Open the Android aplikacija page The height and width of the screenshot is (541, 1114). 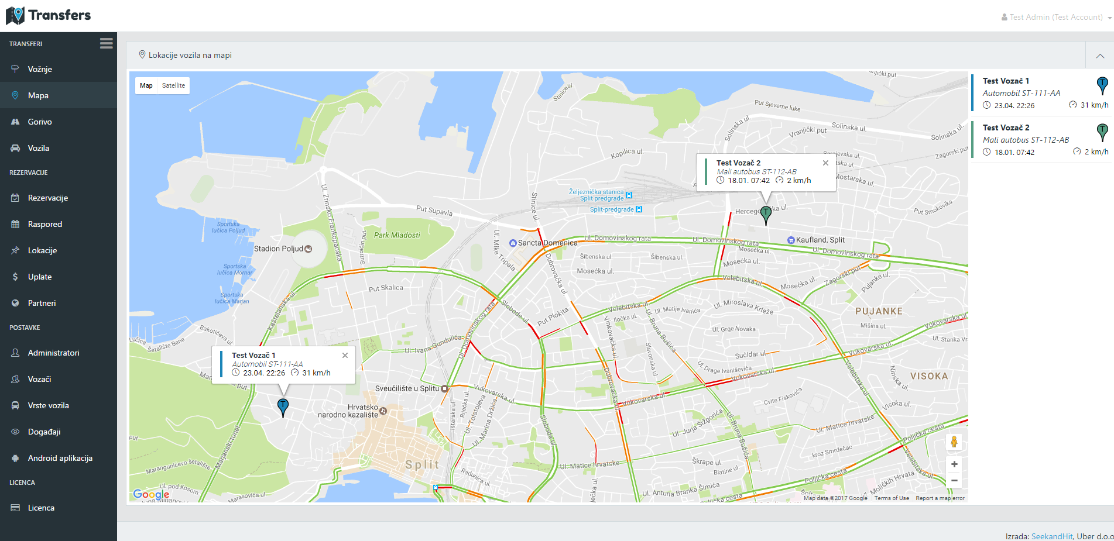pos(60,458)
